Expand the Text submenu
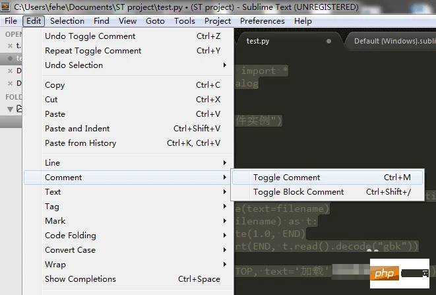The width and height of the screenshot is (436, 295). pyautogui.click(x=128, y=192)
